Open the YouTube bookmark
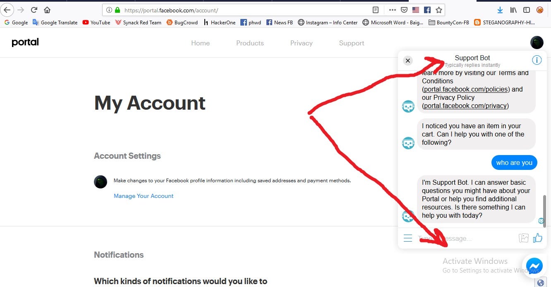 coord(96,22)
